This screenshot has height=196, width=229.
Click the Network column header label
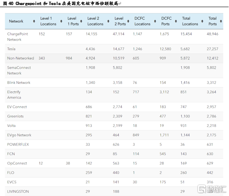coord(16,21)
